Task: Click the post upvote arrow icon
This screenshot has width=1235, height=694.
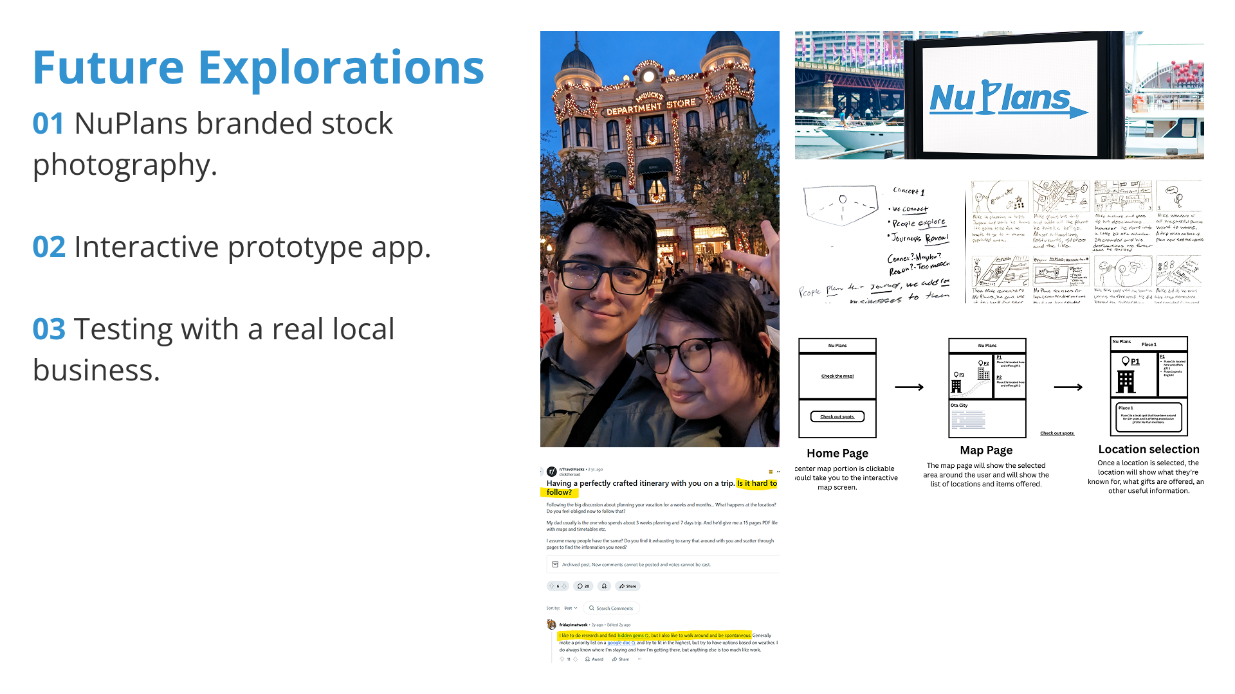Action: point(552,586)
